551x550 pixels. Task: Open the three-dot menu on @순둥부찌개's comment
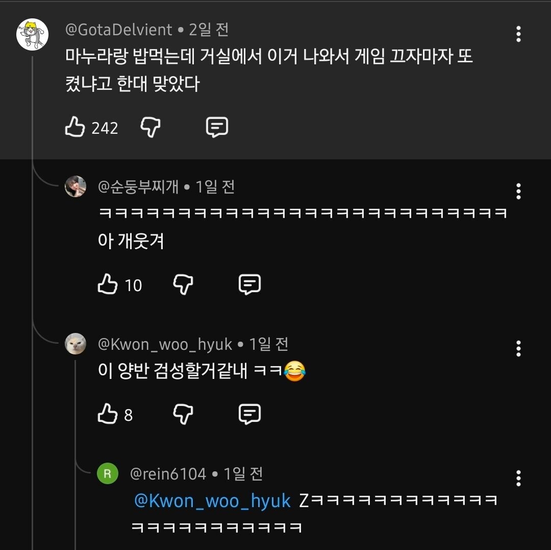pyautogui.click(x=518, y=191)
